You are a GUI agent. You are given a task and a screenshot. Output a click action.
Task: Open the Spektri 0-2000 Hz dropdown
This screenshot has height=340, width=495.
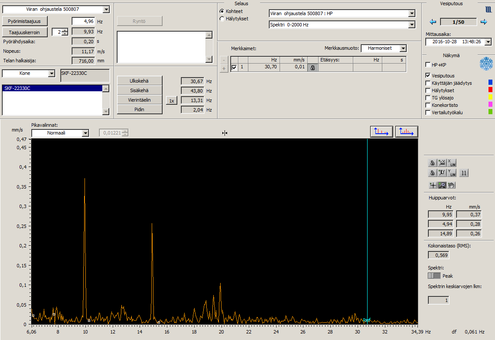[x=412, y=25]
